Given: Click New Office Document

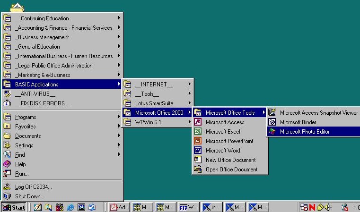Looking at the screenshot, I should tap(229, 160).
